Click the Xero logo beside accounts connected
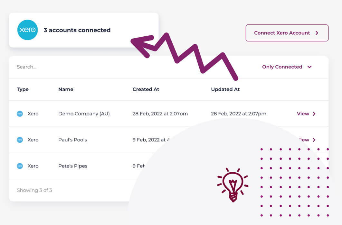 point(28,30)
